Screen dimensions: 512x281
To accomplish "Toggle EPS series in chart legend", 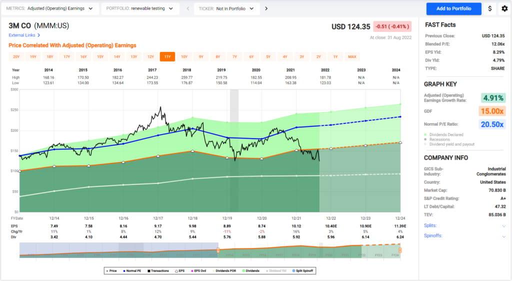I will tap(180, 271).
